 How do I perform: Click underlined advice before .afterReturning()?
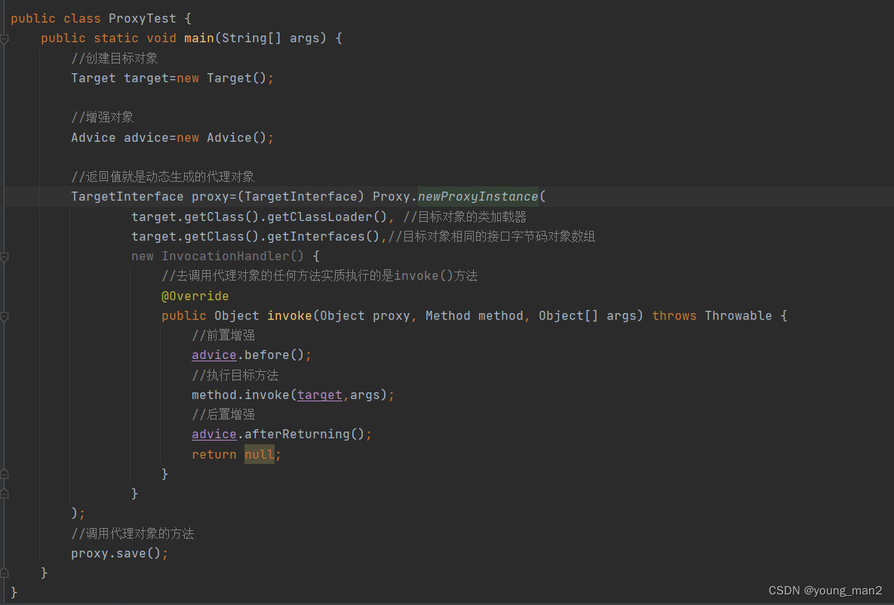214,434
